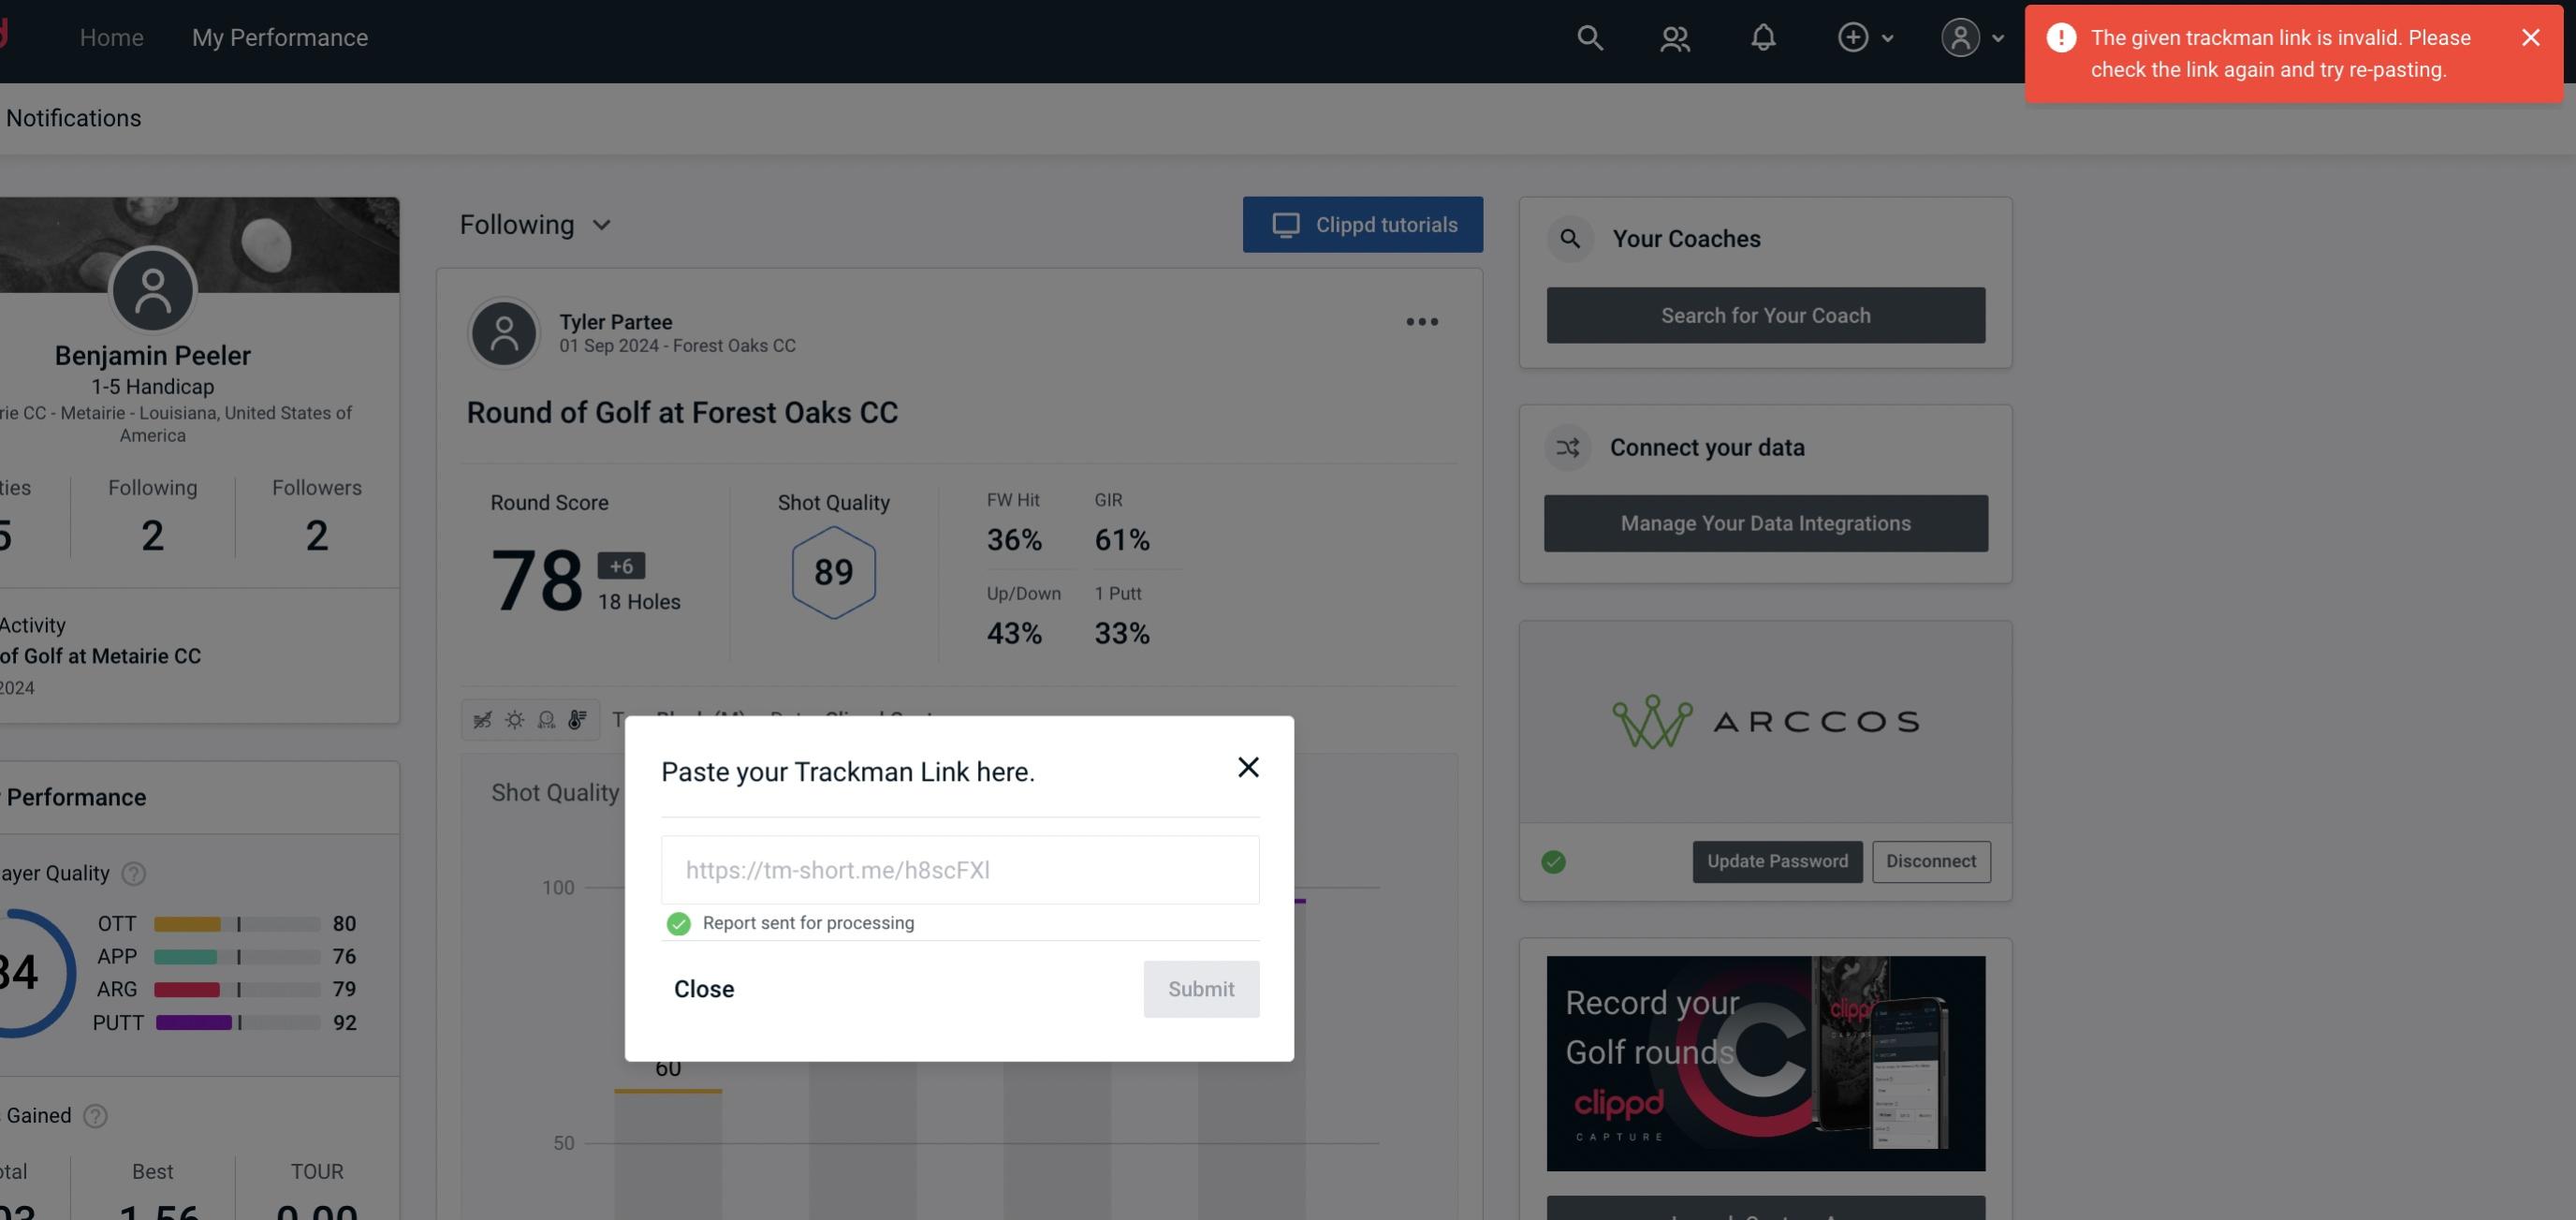Click the notifications bell icon
The width and height of the screenshot is (2576, 1220).
[1763, 37]
